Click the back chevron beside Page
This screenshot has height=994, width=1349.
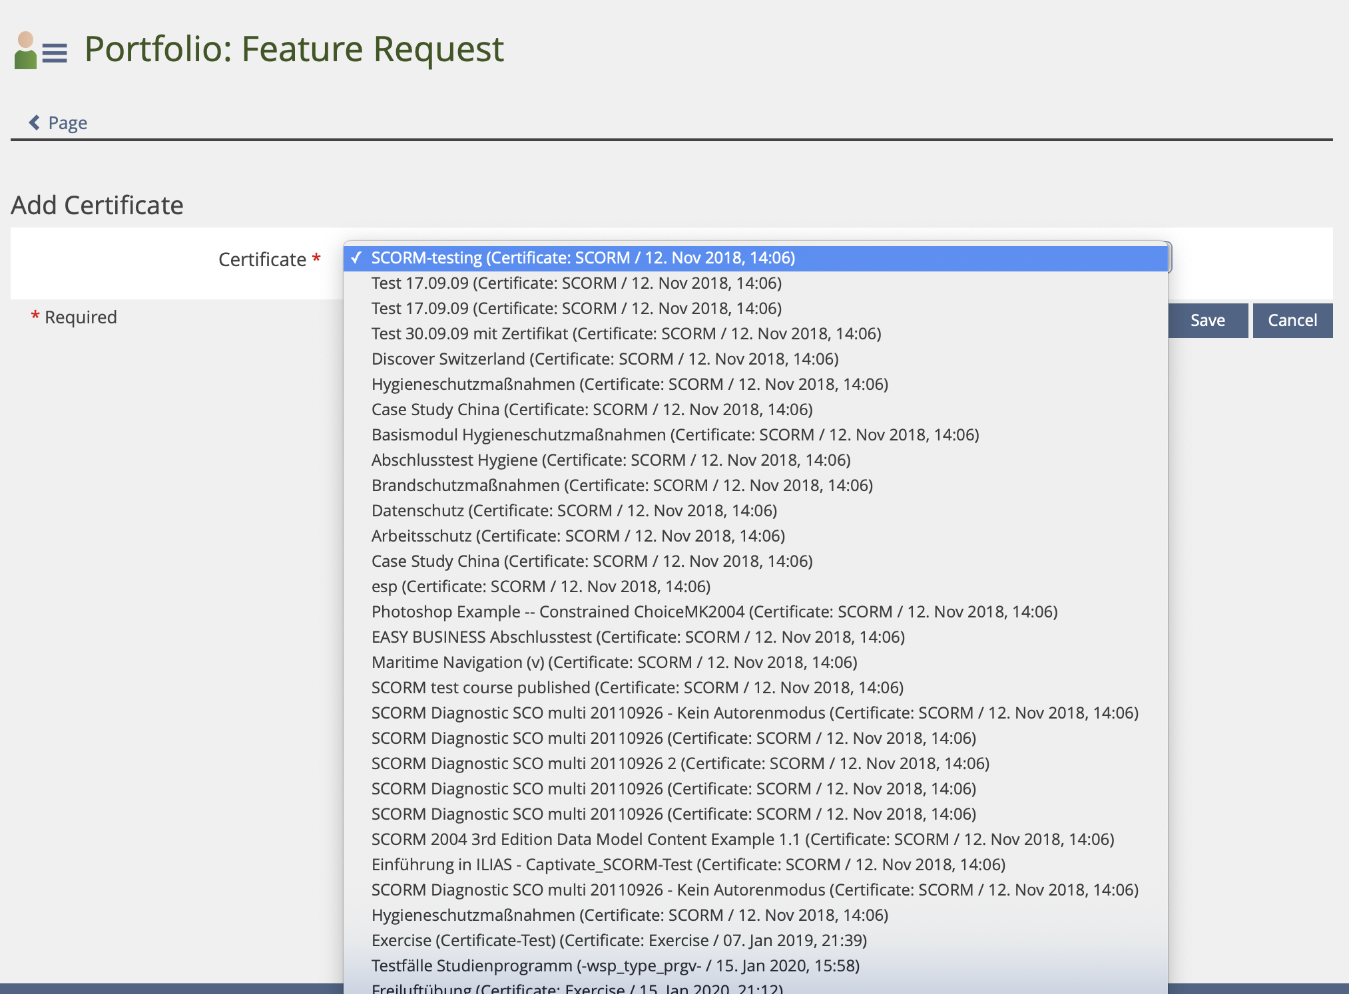(x=34, y=122)
